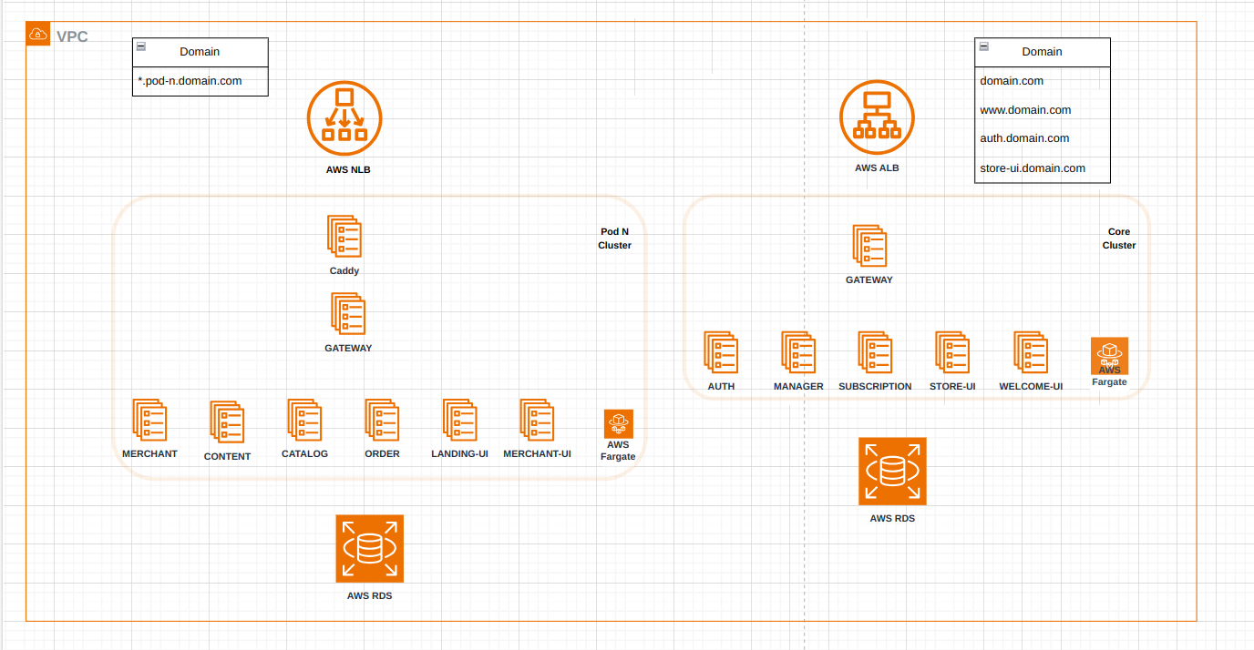Image resolution: width=1254 pixels, height=650 pixels.
Task: Select the WELCOME-UI service icon
Action: point(1031,352)
